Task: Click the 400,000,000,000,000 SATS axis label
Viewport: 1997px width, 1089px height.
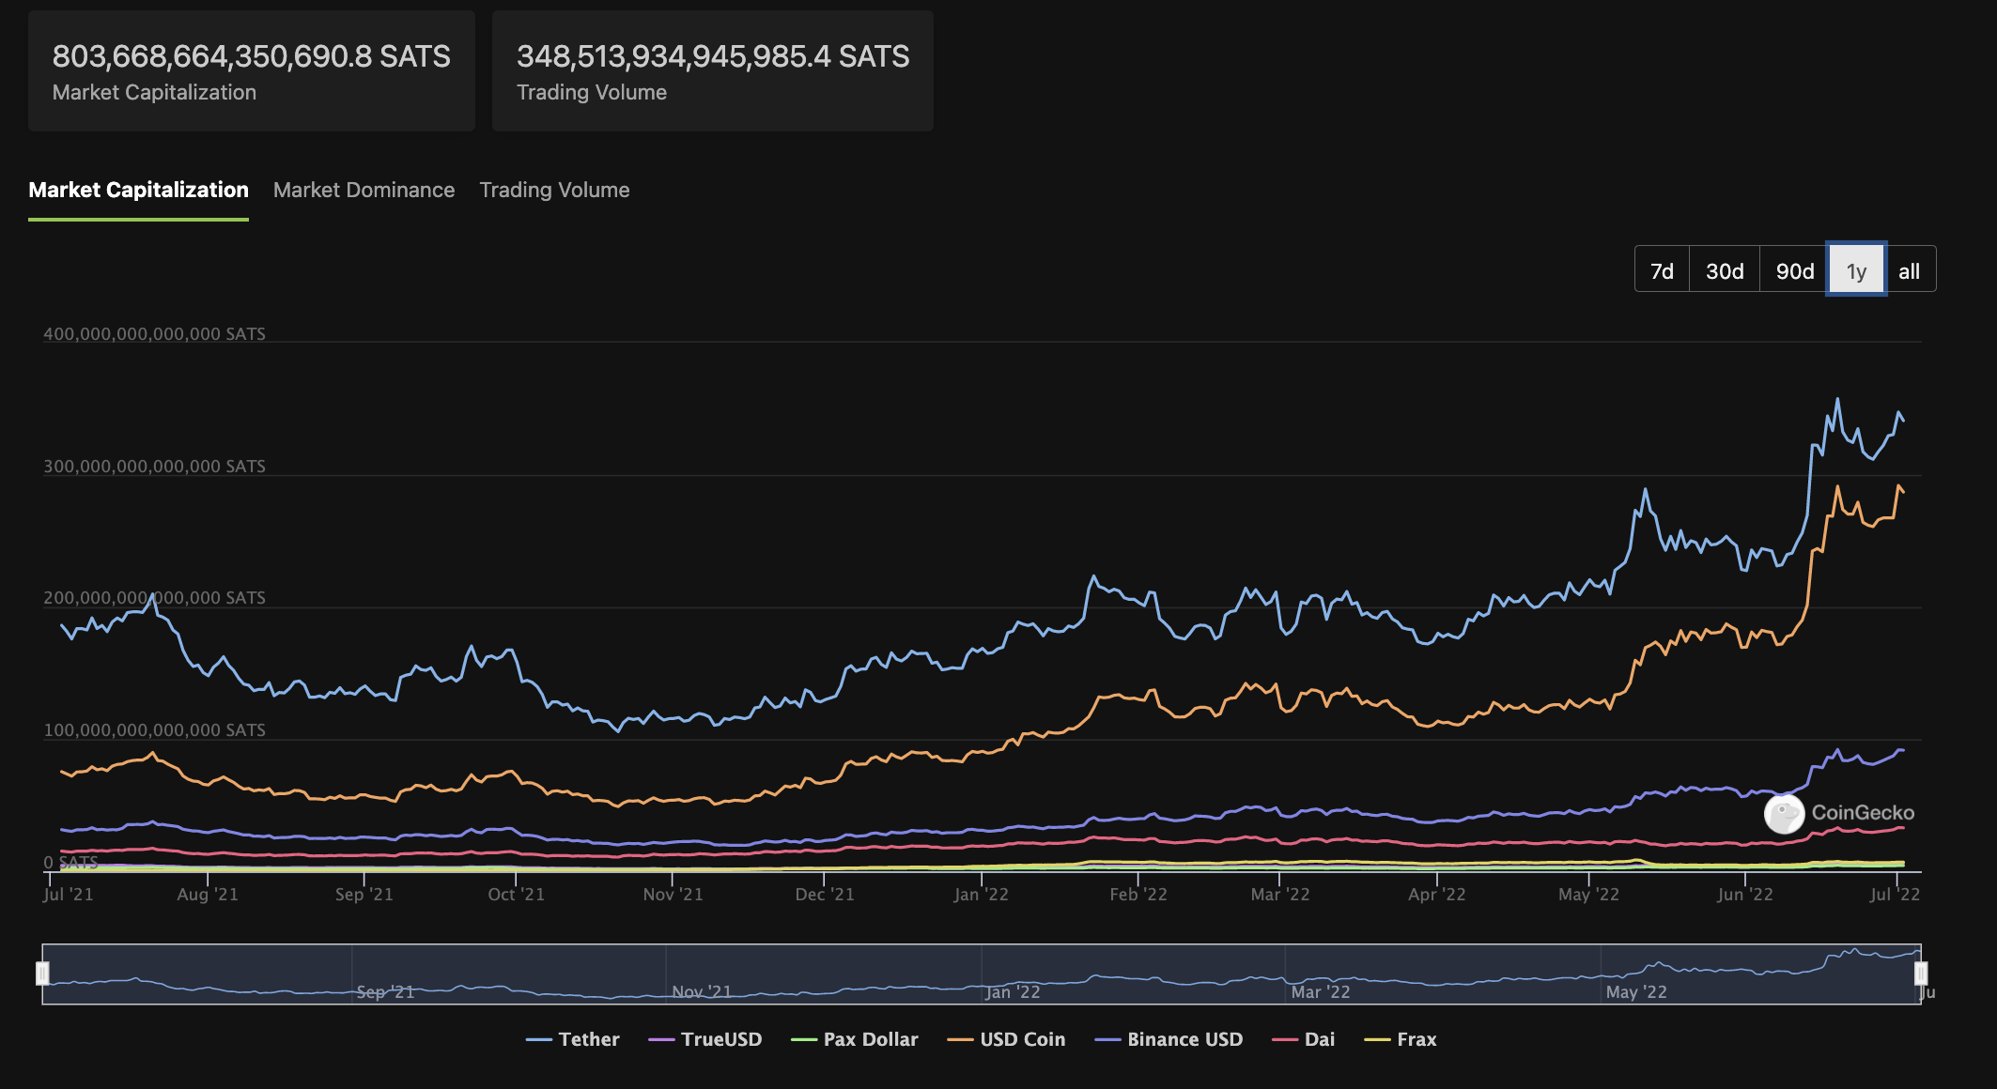Action: [x=154, y=333]
